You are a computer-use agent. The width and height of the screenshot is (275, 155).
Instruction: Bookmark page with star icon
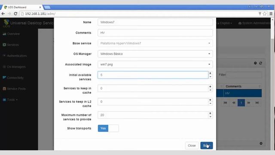[265, 14]
